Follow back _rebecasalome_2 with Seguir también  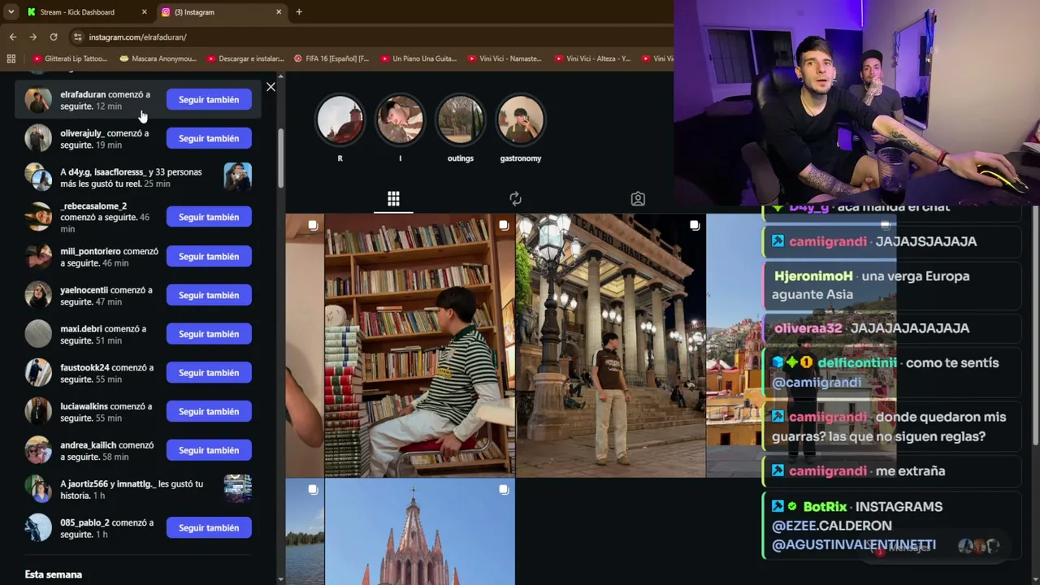209,217
